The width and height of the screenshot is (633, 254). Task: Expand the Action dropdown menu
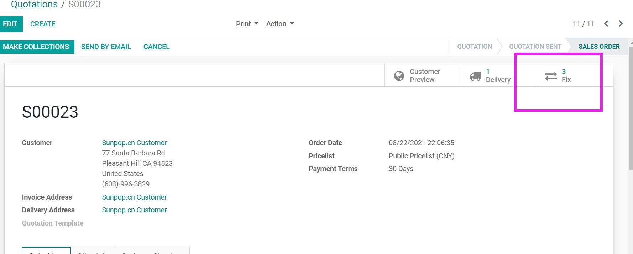click(280, 24)
